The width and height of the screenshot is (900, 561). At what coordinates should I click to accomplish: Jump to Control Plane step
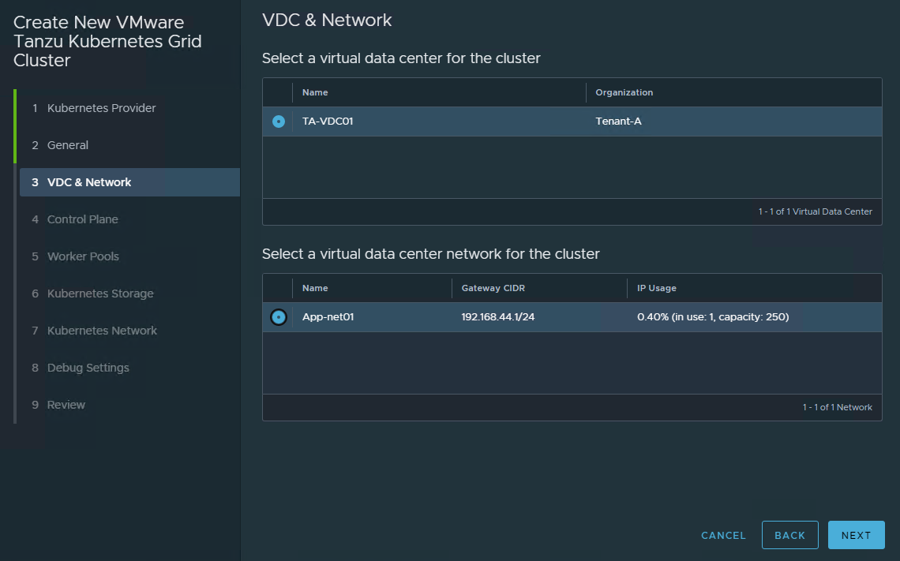click(82, 219)
